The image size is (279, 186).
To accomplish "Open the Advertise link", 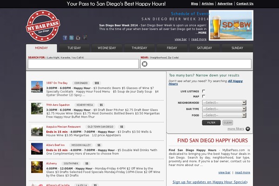I will (x=225, y=4).
